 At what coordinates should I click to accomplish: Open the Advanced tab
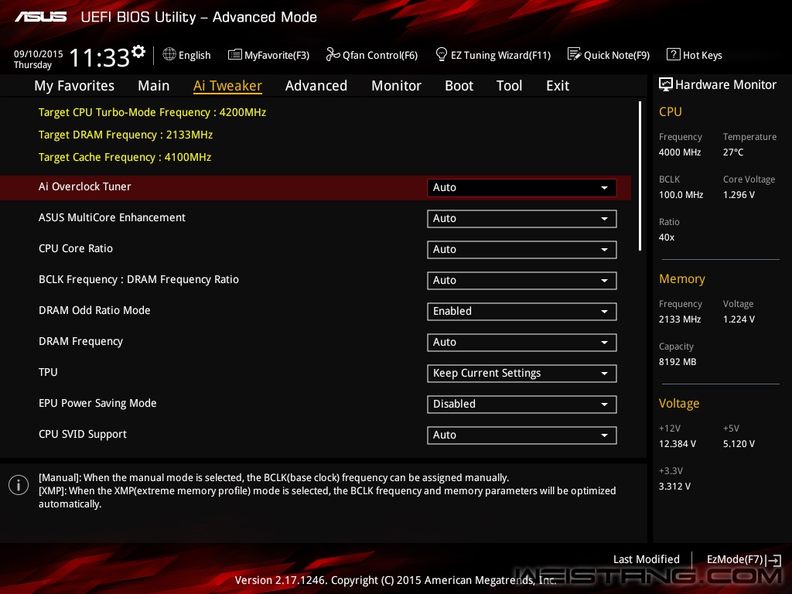point(316,86)
